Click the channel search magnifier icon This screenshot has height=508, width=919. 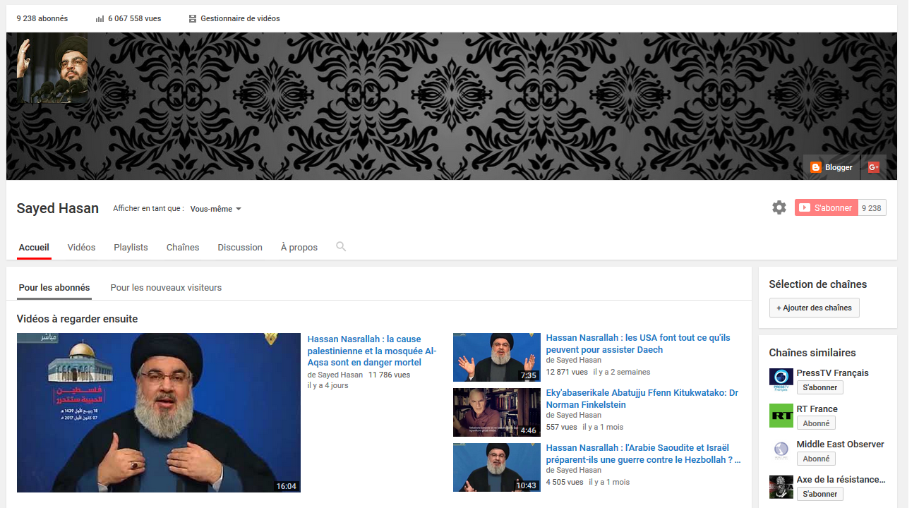pyautogui.click(x=341, y=247)
